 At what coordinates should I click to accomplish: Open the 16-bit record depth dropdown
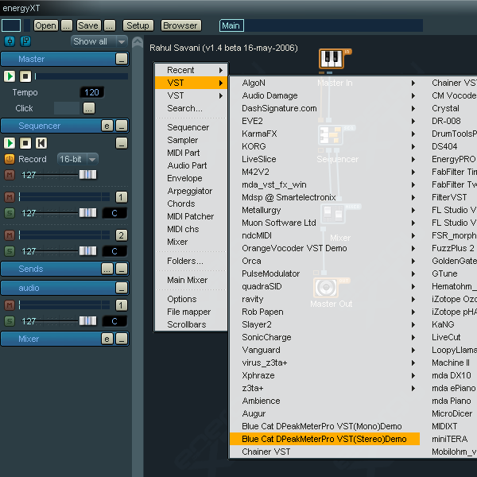[78, 159]
